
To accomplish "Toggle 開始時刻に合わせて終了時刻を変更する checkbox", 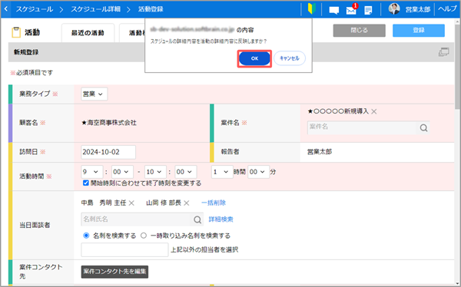I will [86, 183].
